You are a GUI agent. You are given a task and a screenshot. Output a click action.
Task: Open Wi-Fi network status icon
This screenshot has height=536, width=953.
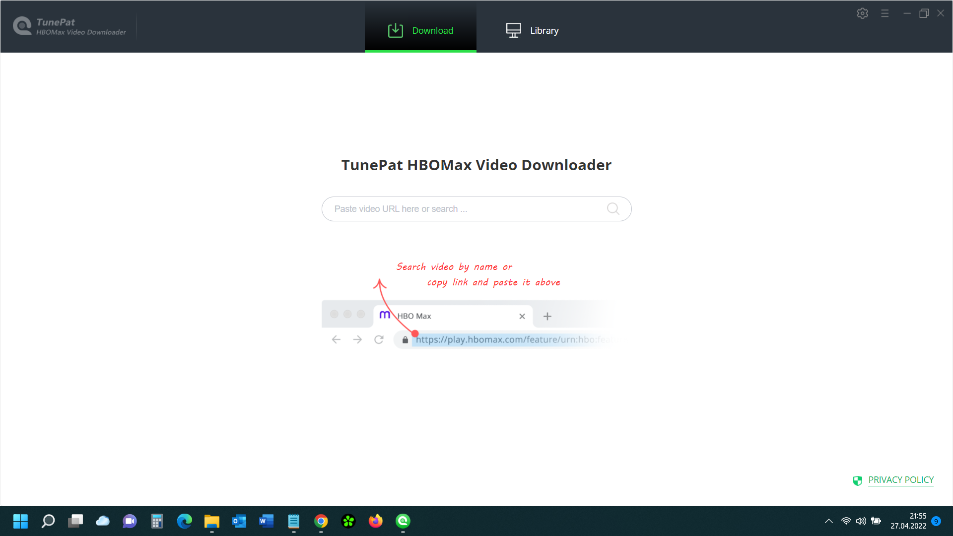point(846,521)
